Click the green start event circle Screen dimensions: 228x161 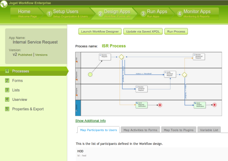(90, 75)
